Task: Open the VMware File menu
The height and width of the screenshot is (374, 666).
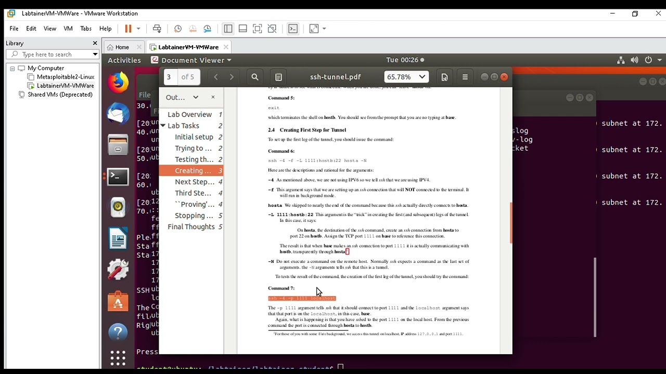Action: (x=14, y=29)
